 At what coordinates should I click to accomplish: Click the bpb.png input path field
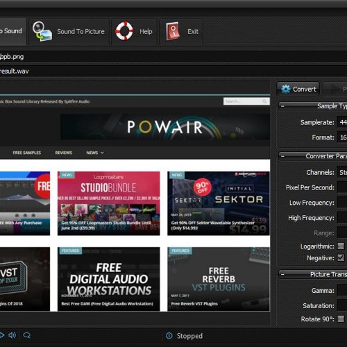pyautogui.click(x=173, y=57)
